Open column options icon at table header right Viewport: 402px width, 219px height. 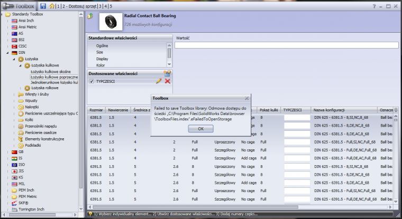tap(396, 110)
